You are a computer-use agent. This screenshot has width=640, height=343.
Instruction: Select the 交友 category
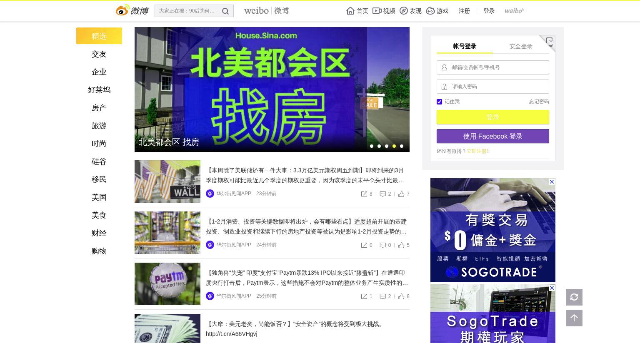pos(99,54)
